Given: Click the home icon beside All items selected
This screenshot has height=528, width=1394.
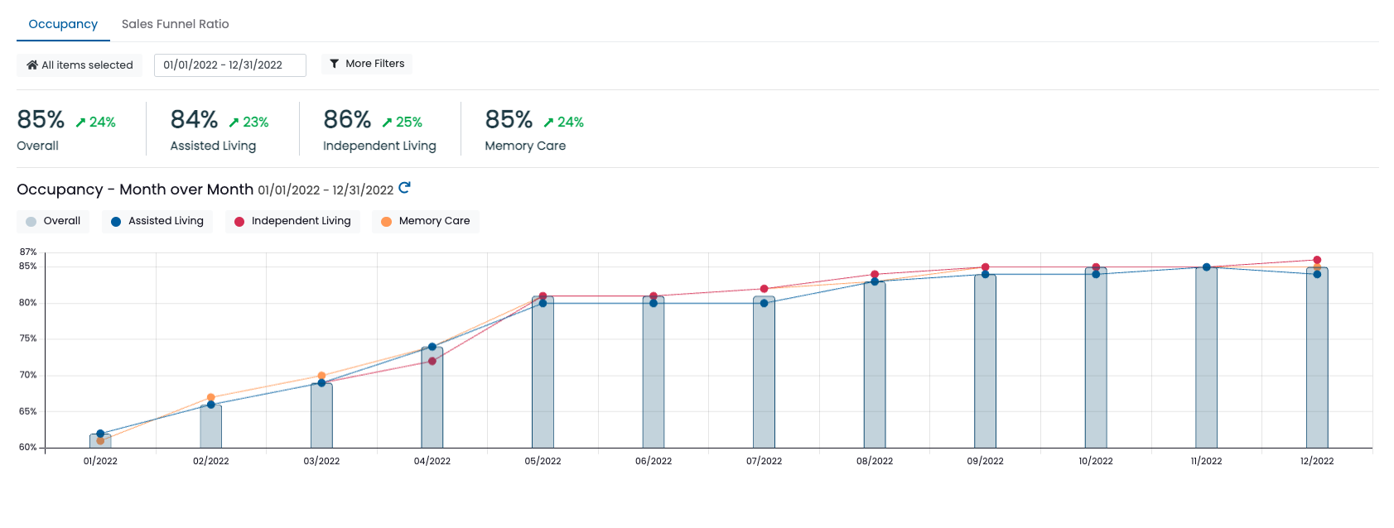Looking at the screenshot, I should [x=32, y=65].
